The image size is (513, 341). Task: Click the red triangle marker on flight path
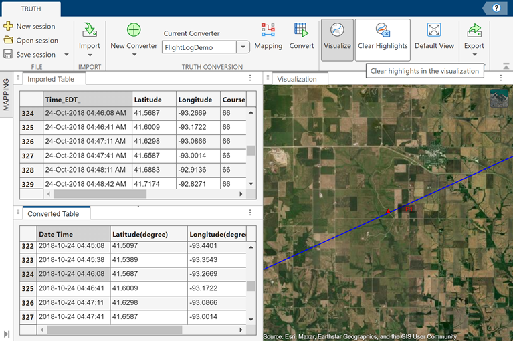387,211
